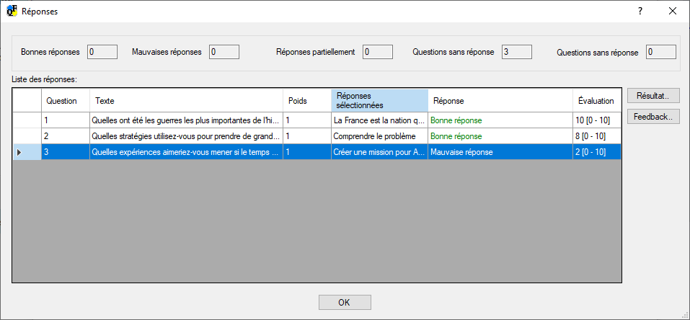Click the Poids column header
This screenshot has height=320, width=690.
click(306, 101)
